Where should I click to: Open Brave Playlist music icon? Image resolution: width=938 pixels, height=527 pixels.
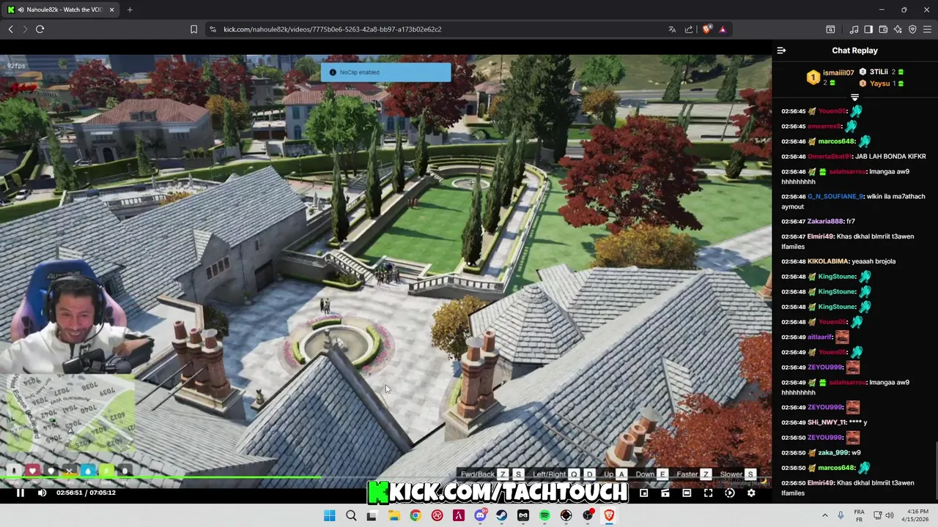pos(854,29)
